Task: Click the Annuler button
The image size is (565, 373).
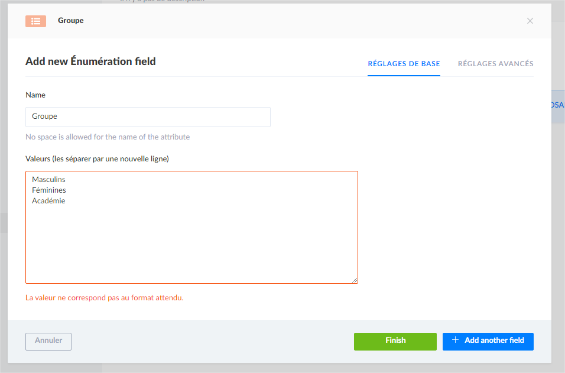Action: [48, 341]
